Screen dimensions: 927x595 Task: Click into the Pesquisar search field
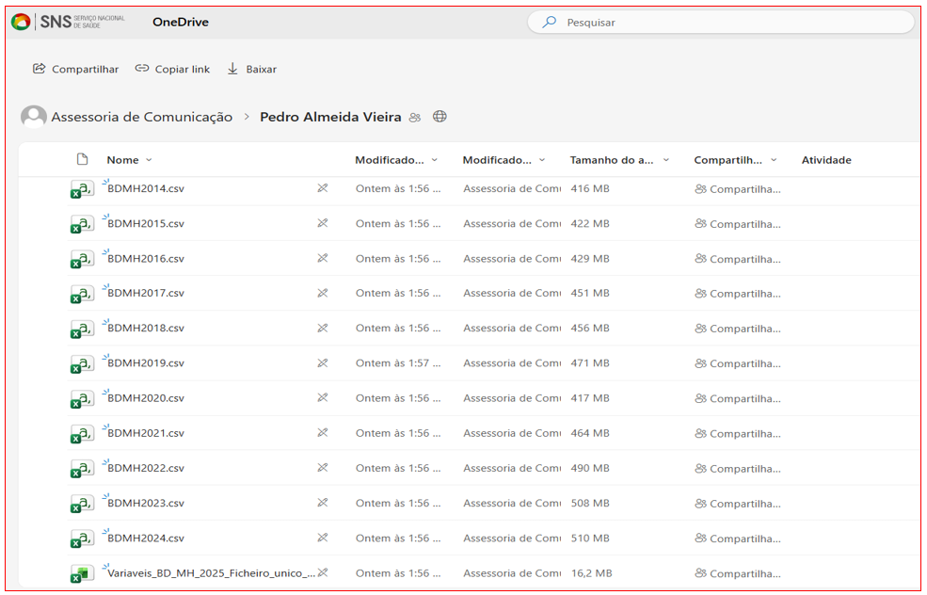[x=725, y=22]
